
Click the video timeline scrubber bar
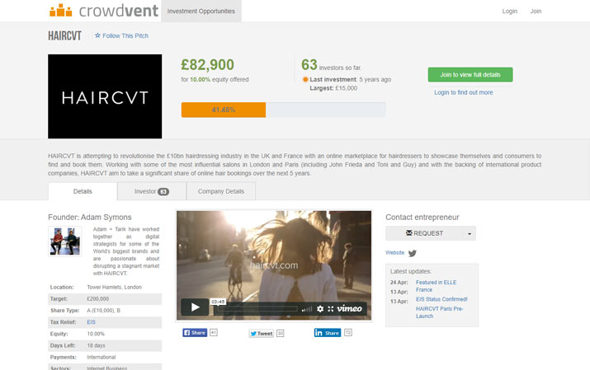(x=257, y=309)
